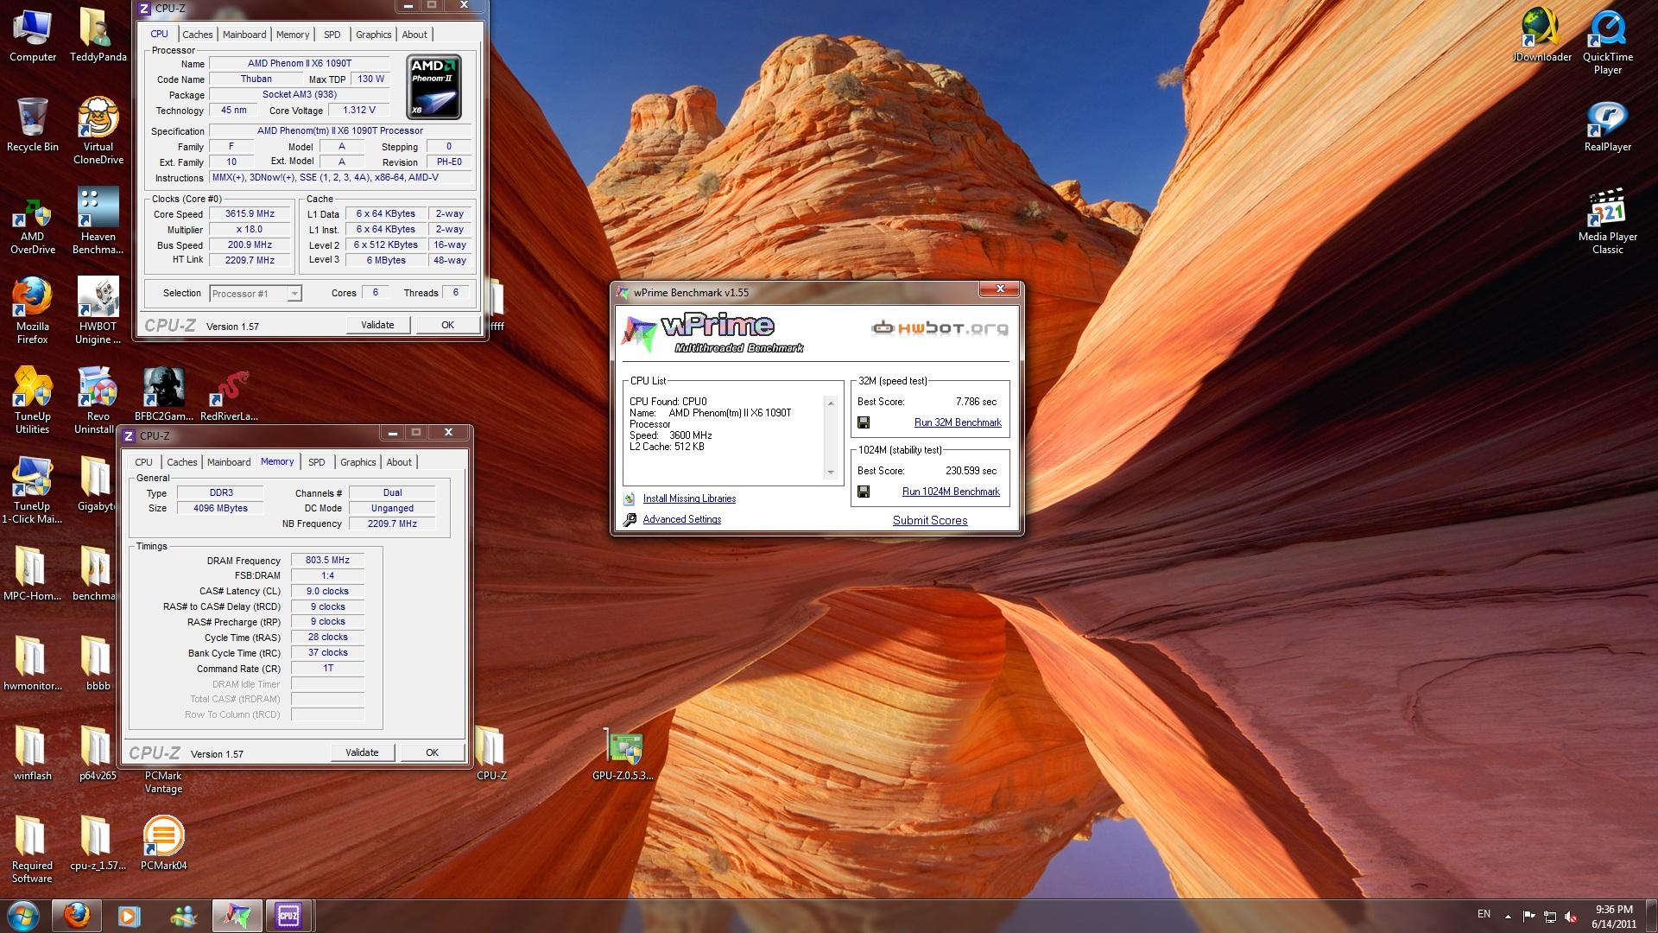Click Validate in memory CPU-Z window
This screenshot has width=1658, height=933.
[x=362, y=752]
